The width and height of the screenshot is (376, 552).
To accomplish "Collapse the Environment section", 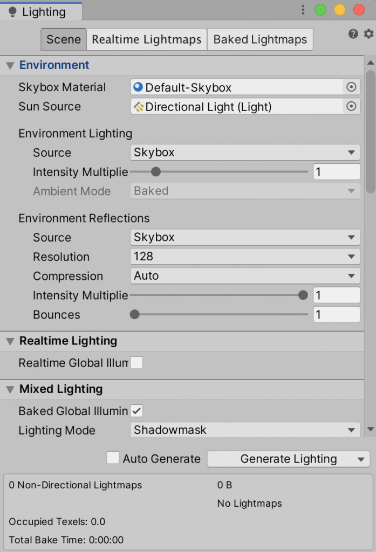I will click(10, 66).
